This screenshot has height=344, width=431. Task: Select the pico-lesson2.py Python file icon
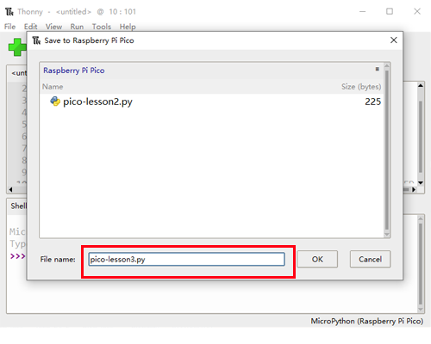tap(55, 101)
